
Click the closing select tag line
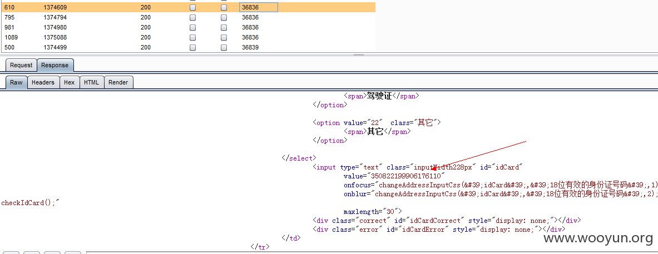tap(300, 158)
